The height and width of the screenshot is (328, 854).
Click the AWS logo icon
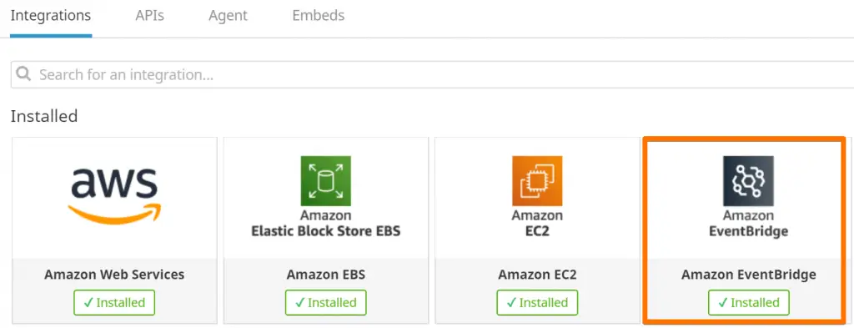(114, 196)
